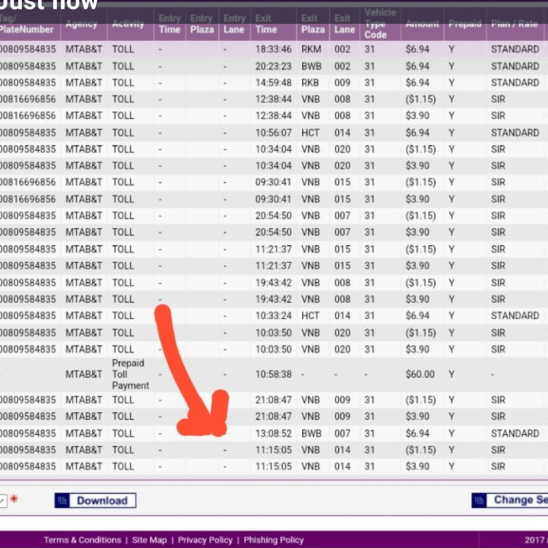The height and width of the screenshot is (548, 548).
Task: Click the Tag/PlateNumber column header
Action: [x=27, y=24]
